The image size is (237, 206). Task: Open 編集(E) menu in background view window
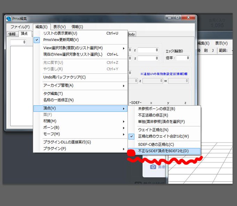point(203,43)
